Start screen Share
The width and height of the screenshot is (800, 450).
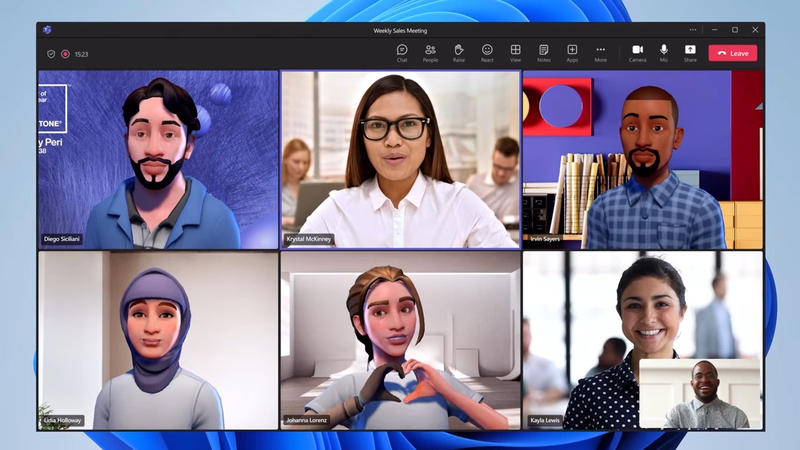(x=690, y=53)
